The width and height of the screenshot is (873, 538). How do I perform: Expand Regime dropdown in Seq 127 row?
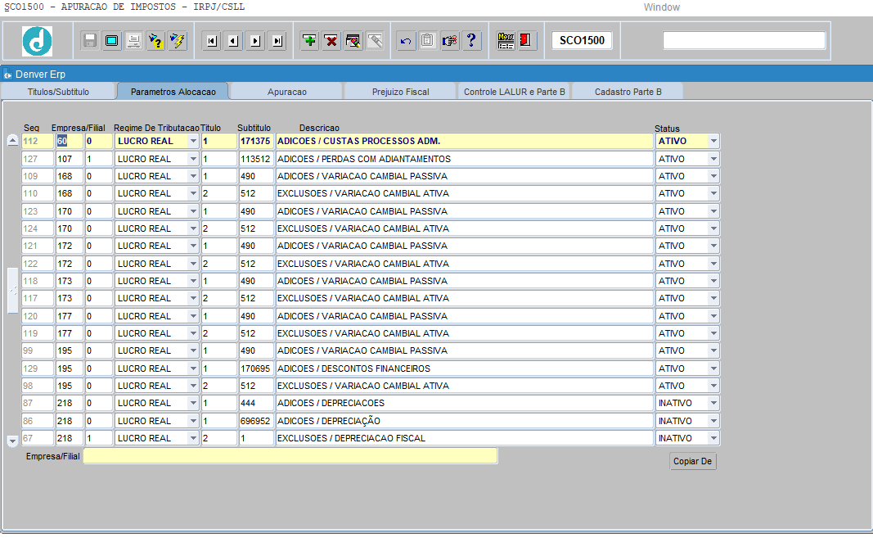[x=193, y=160]
